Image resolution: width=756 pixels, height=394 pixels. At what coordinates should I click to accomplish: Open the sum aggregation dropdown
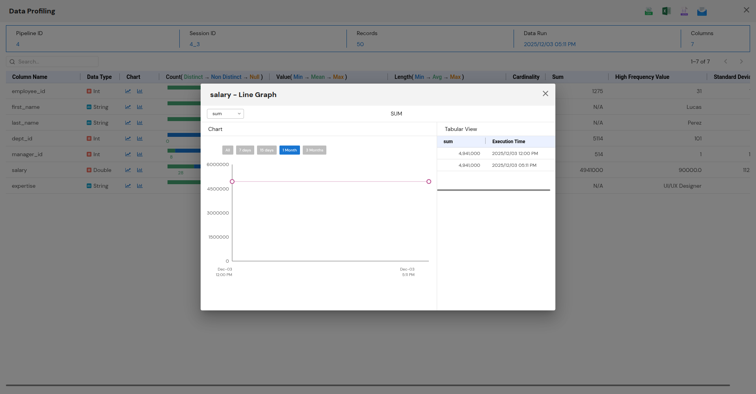point(225,114)
